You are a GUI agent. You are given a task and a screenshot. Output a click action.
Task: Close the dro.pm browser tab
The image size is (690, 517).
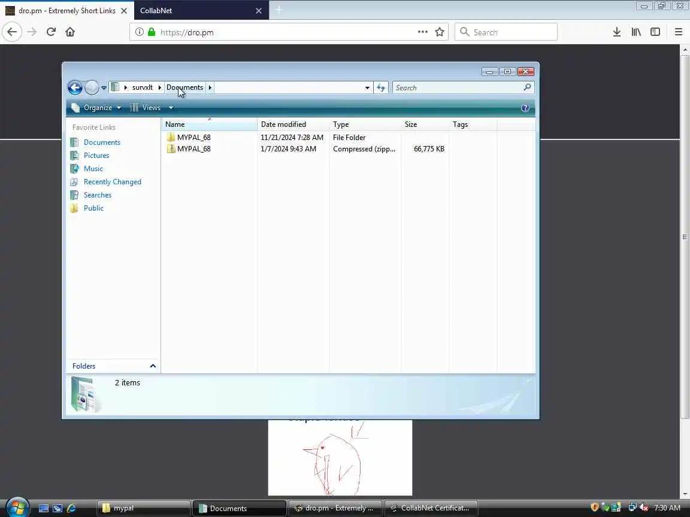point(123,11)
